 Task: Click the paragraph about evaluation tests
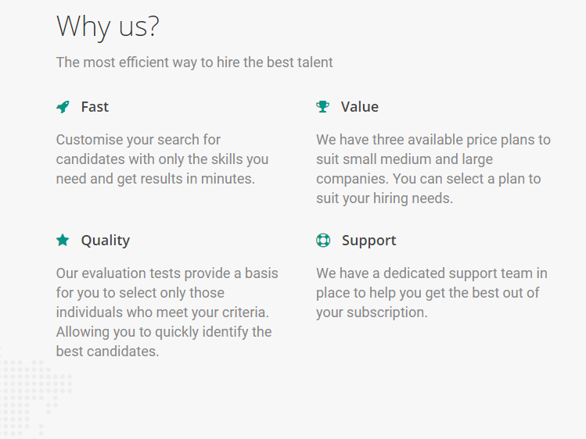[167, 312]
